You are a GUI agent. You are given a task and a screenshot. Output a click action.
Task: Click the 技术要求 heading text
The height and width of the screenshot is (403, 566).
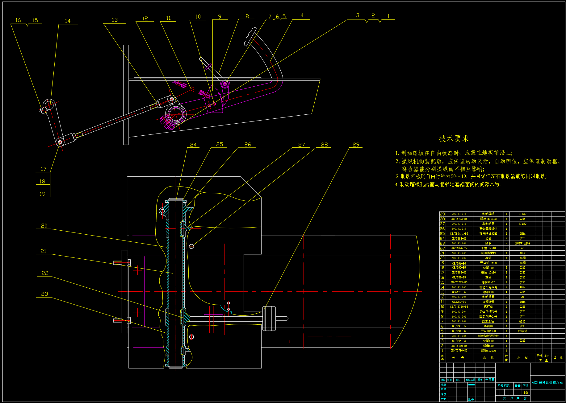[x=454, y=138]
